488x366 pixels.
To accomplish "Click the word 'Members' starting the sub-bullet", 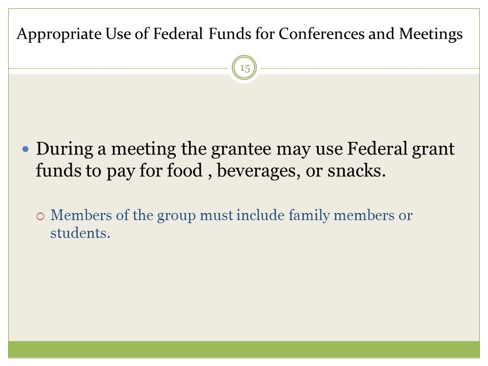I will tap(81, 215).
